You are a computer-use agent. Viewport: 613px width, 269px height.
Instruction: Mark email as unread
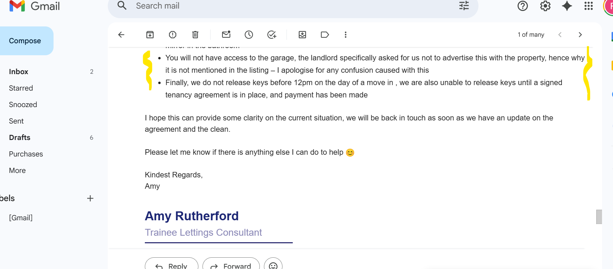coord(226,35)
